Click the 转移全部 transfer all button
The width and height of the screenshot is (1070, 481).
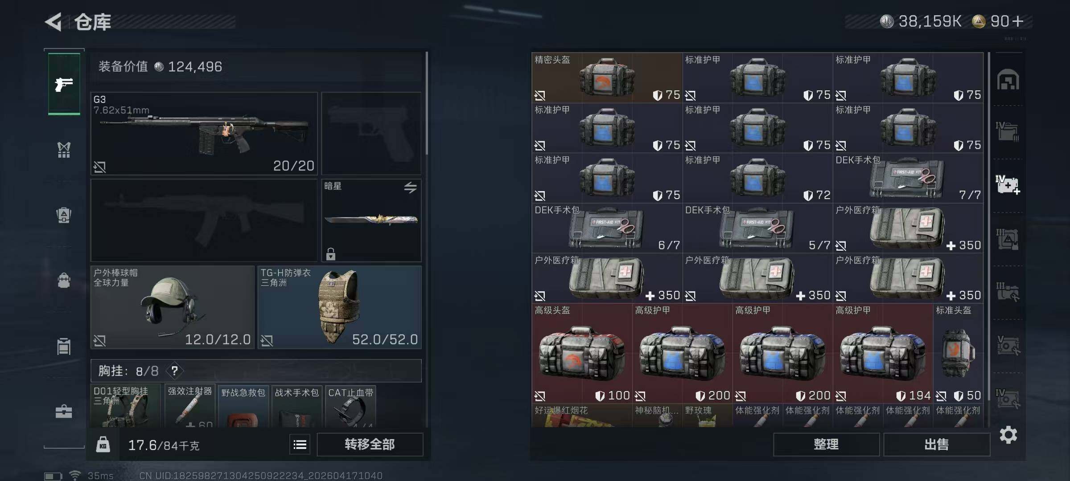click(370, 444)
